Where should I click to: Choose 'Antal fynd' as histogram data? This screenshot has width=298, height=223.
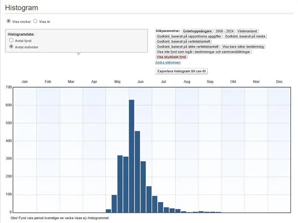11,40
